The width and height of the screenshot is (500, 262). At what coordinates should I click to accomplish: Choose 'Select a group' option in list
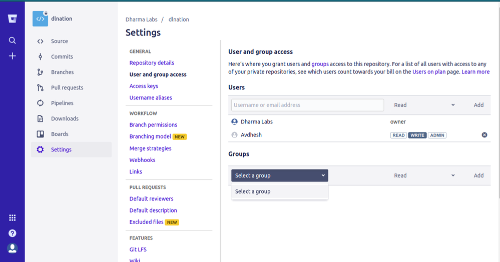pos(280,191)
